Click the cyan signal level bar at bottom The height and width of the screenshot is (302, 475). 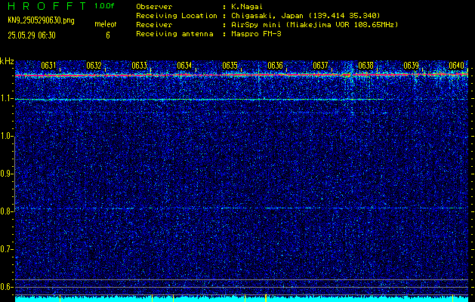[x=242, y=299]
